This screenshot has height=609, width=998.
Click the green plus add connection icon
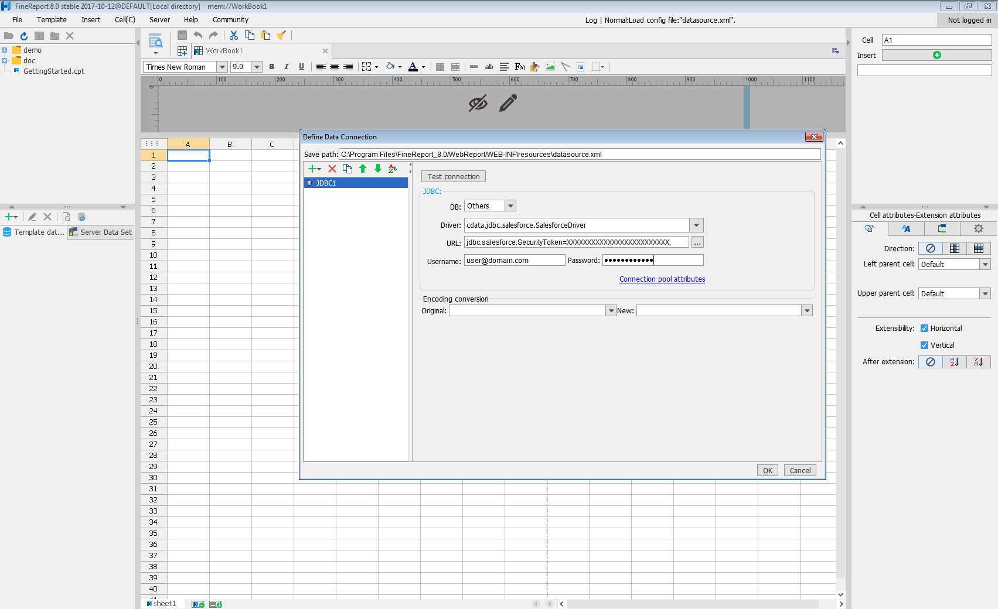click(312, 169)
